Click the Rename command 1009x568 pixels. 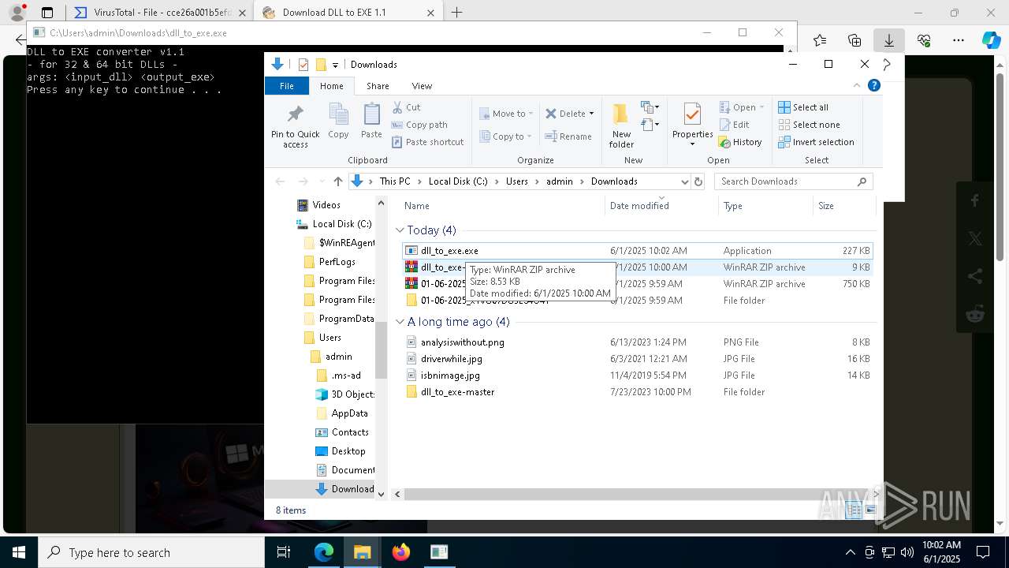pos(568,136)
